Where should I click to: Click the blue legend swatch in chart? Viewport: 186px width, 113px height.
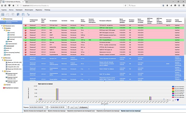(x=173, y=87)
